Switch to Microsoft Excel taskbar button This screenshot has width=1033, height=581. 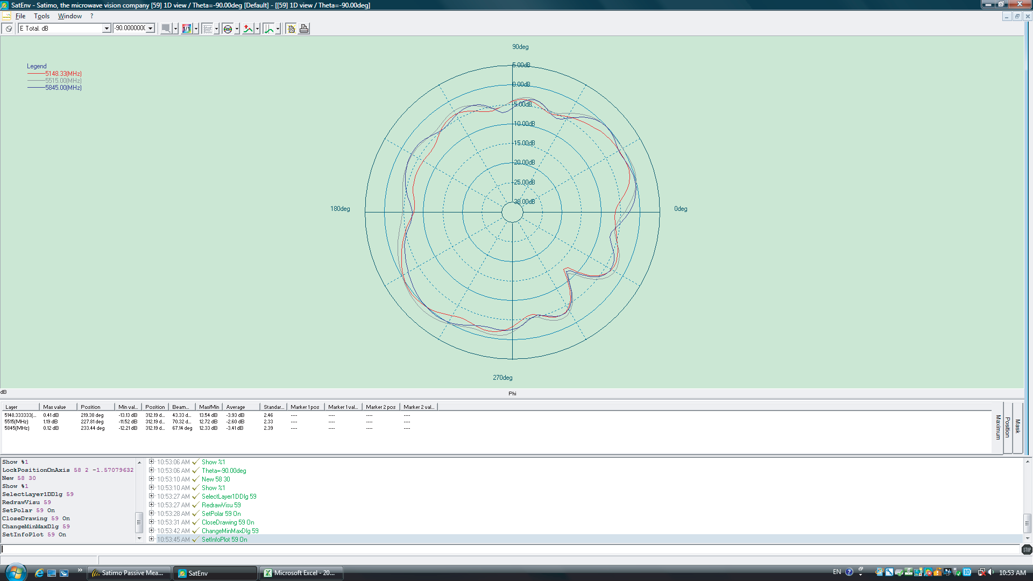coord(301,573)
